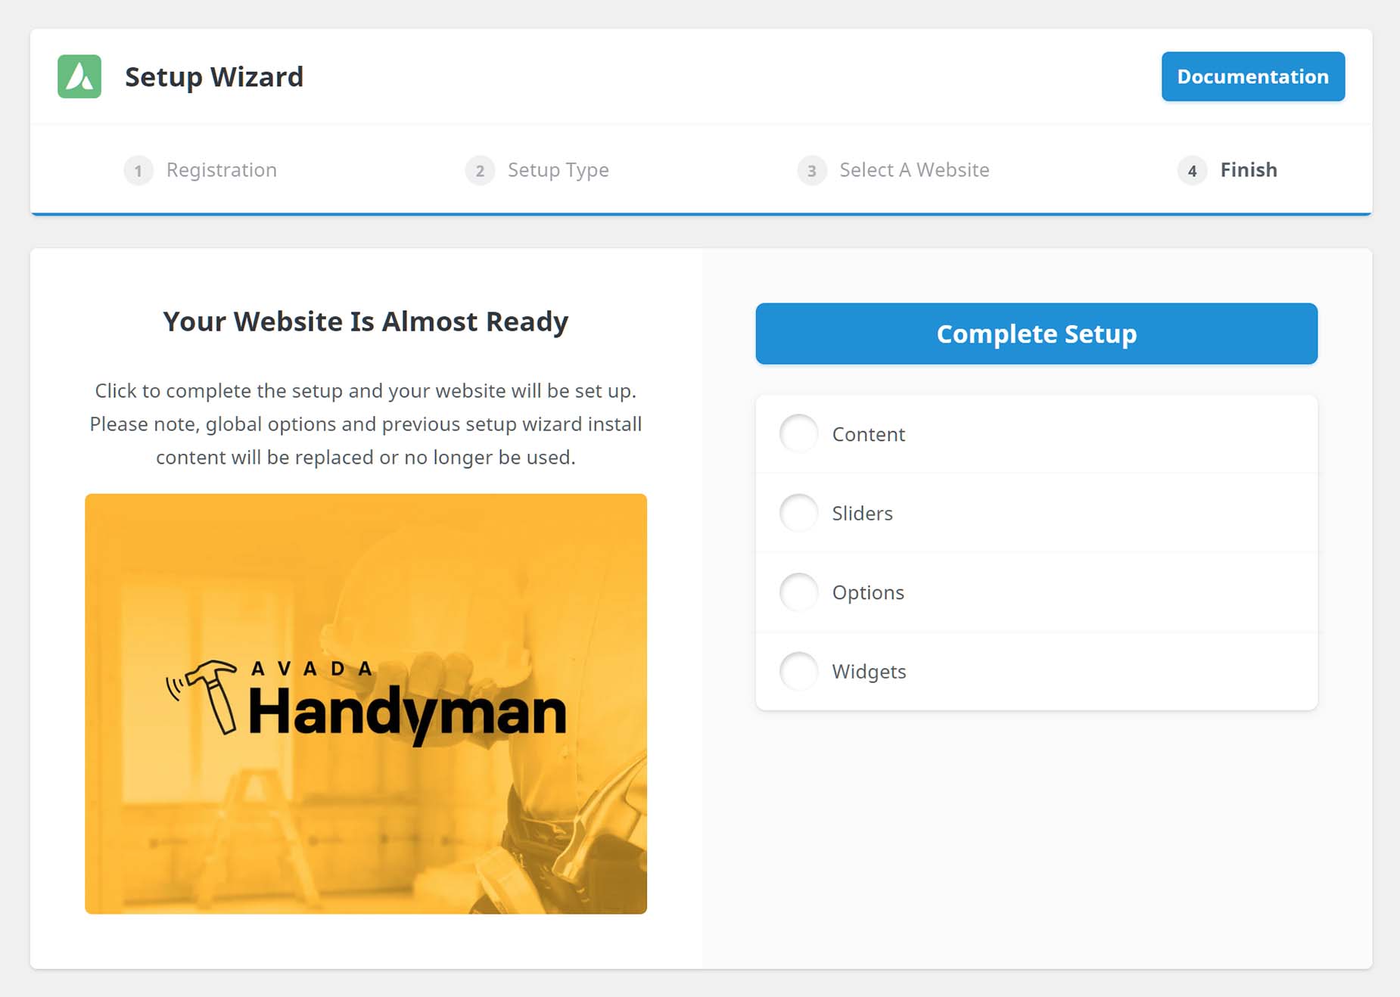
Task: Click the 'Options' label text
Action: pos(868,592)
